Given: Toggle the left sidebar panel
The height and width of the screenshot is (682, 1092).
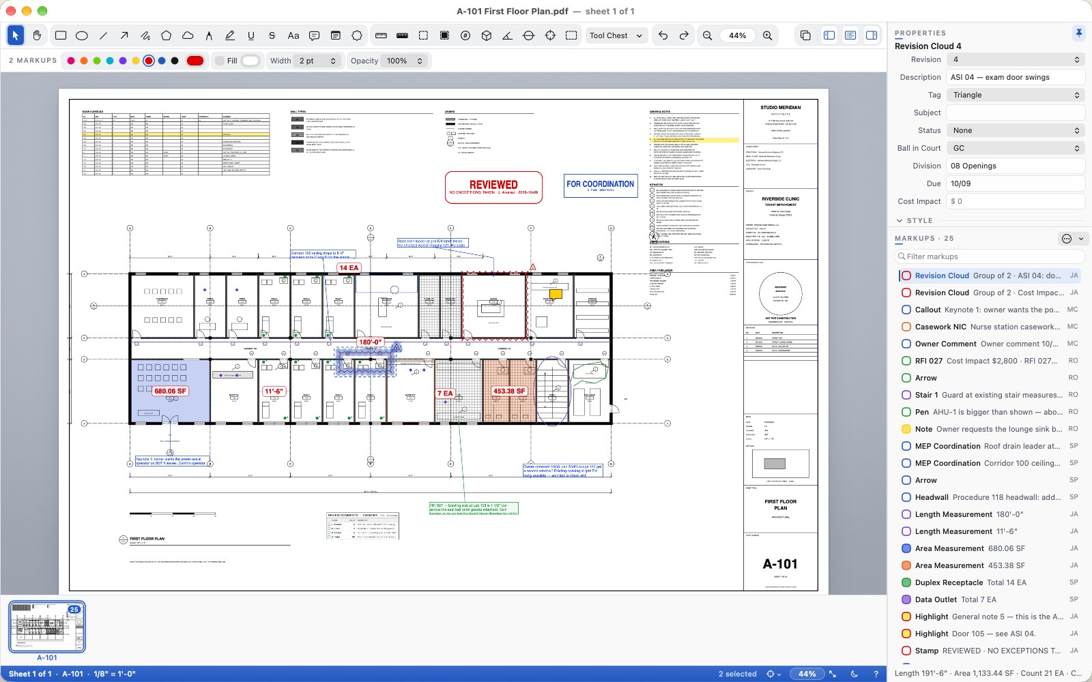Looking at the screenshot, I should pyautogui.click(x=829, y=35).
